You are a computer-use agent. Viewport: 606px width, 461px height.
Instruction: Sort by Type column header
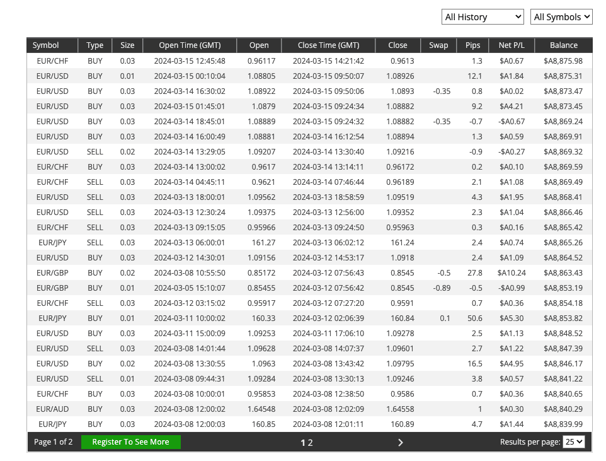[x=95, y=45]
